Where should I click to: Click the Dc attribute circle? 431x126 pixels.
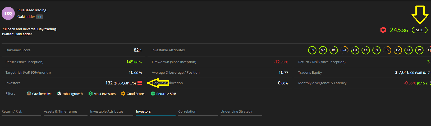click(x=398, y=50)
